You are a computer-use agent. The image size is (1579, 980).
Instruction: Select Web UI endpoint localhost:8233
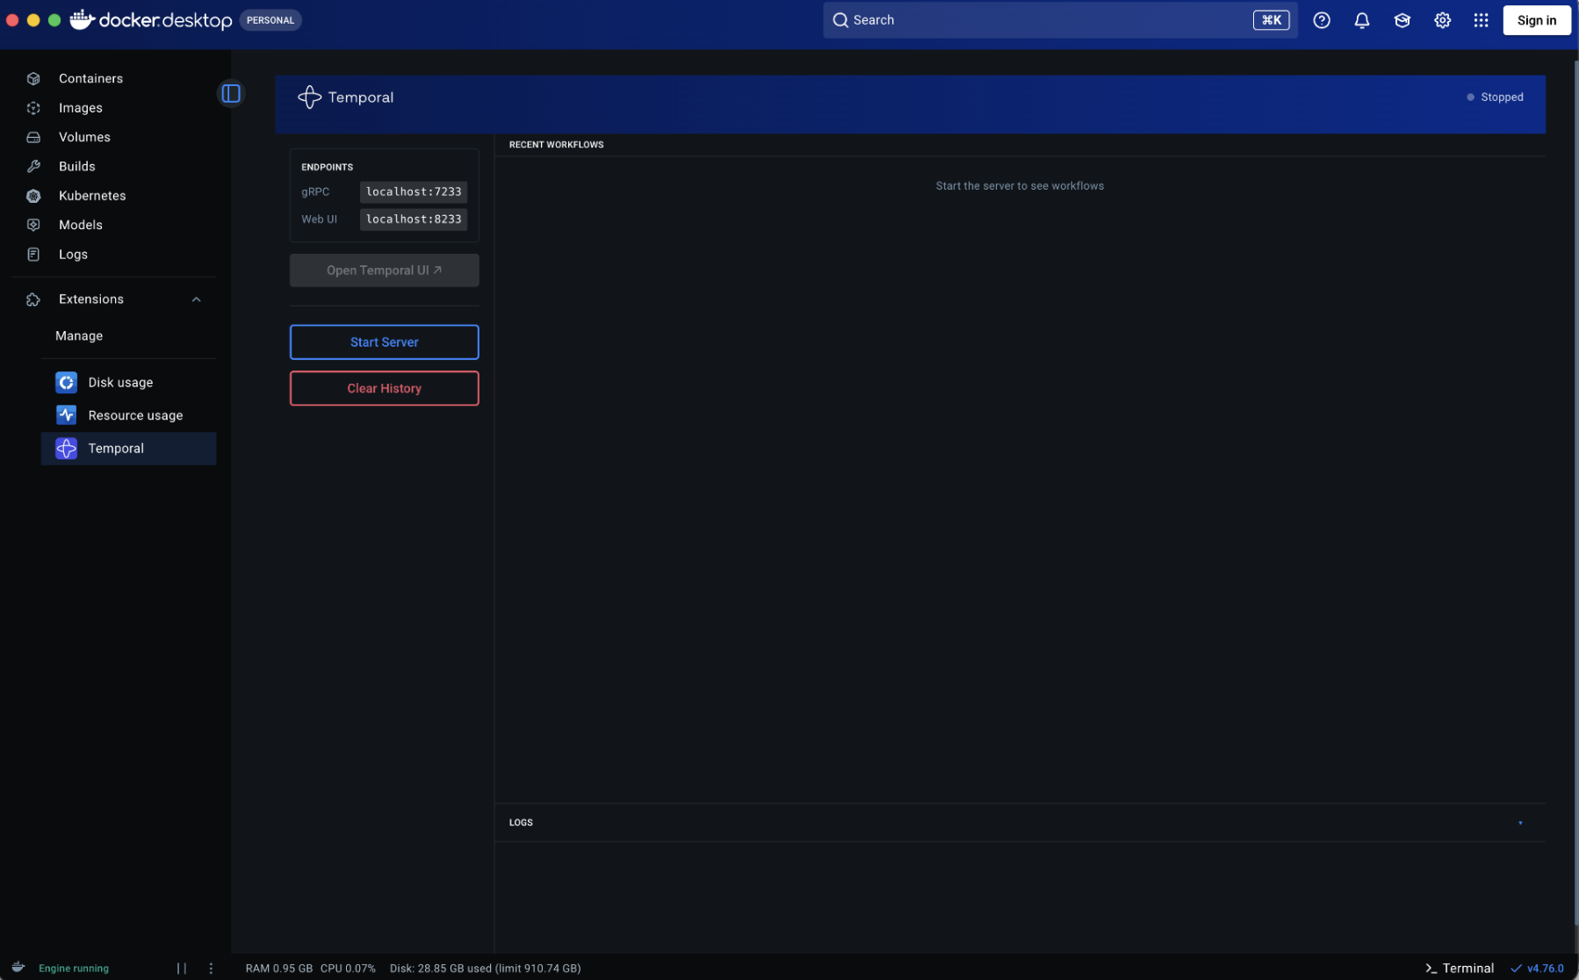point(414,220)
